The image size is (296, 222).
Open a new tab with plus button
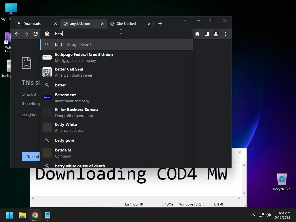pyautogui.click(x=160, y=24)
